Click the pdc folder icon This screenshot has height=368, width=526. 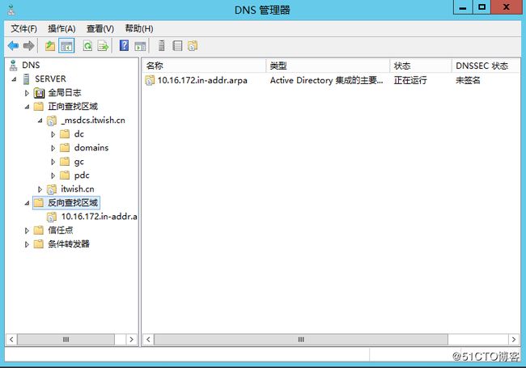tap(65, 176)
